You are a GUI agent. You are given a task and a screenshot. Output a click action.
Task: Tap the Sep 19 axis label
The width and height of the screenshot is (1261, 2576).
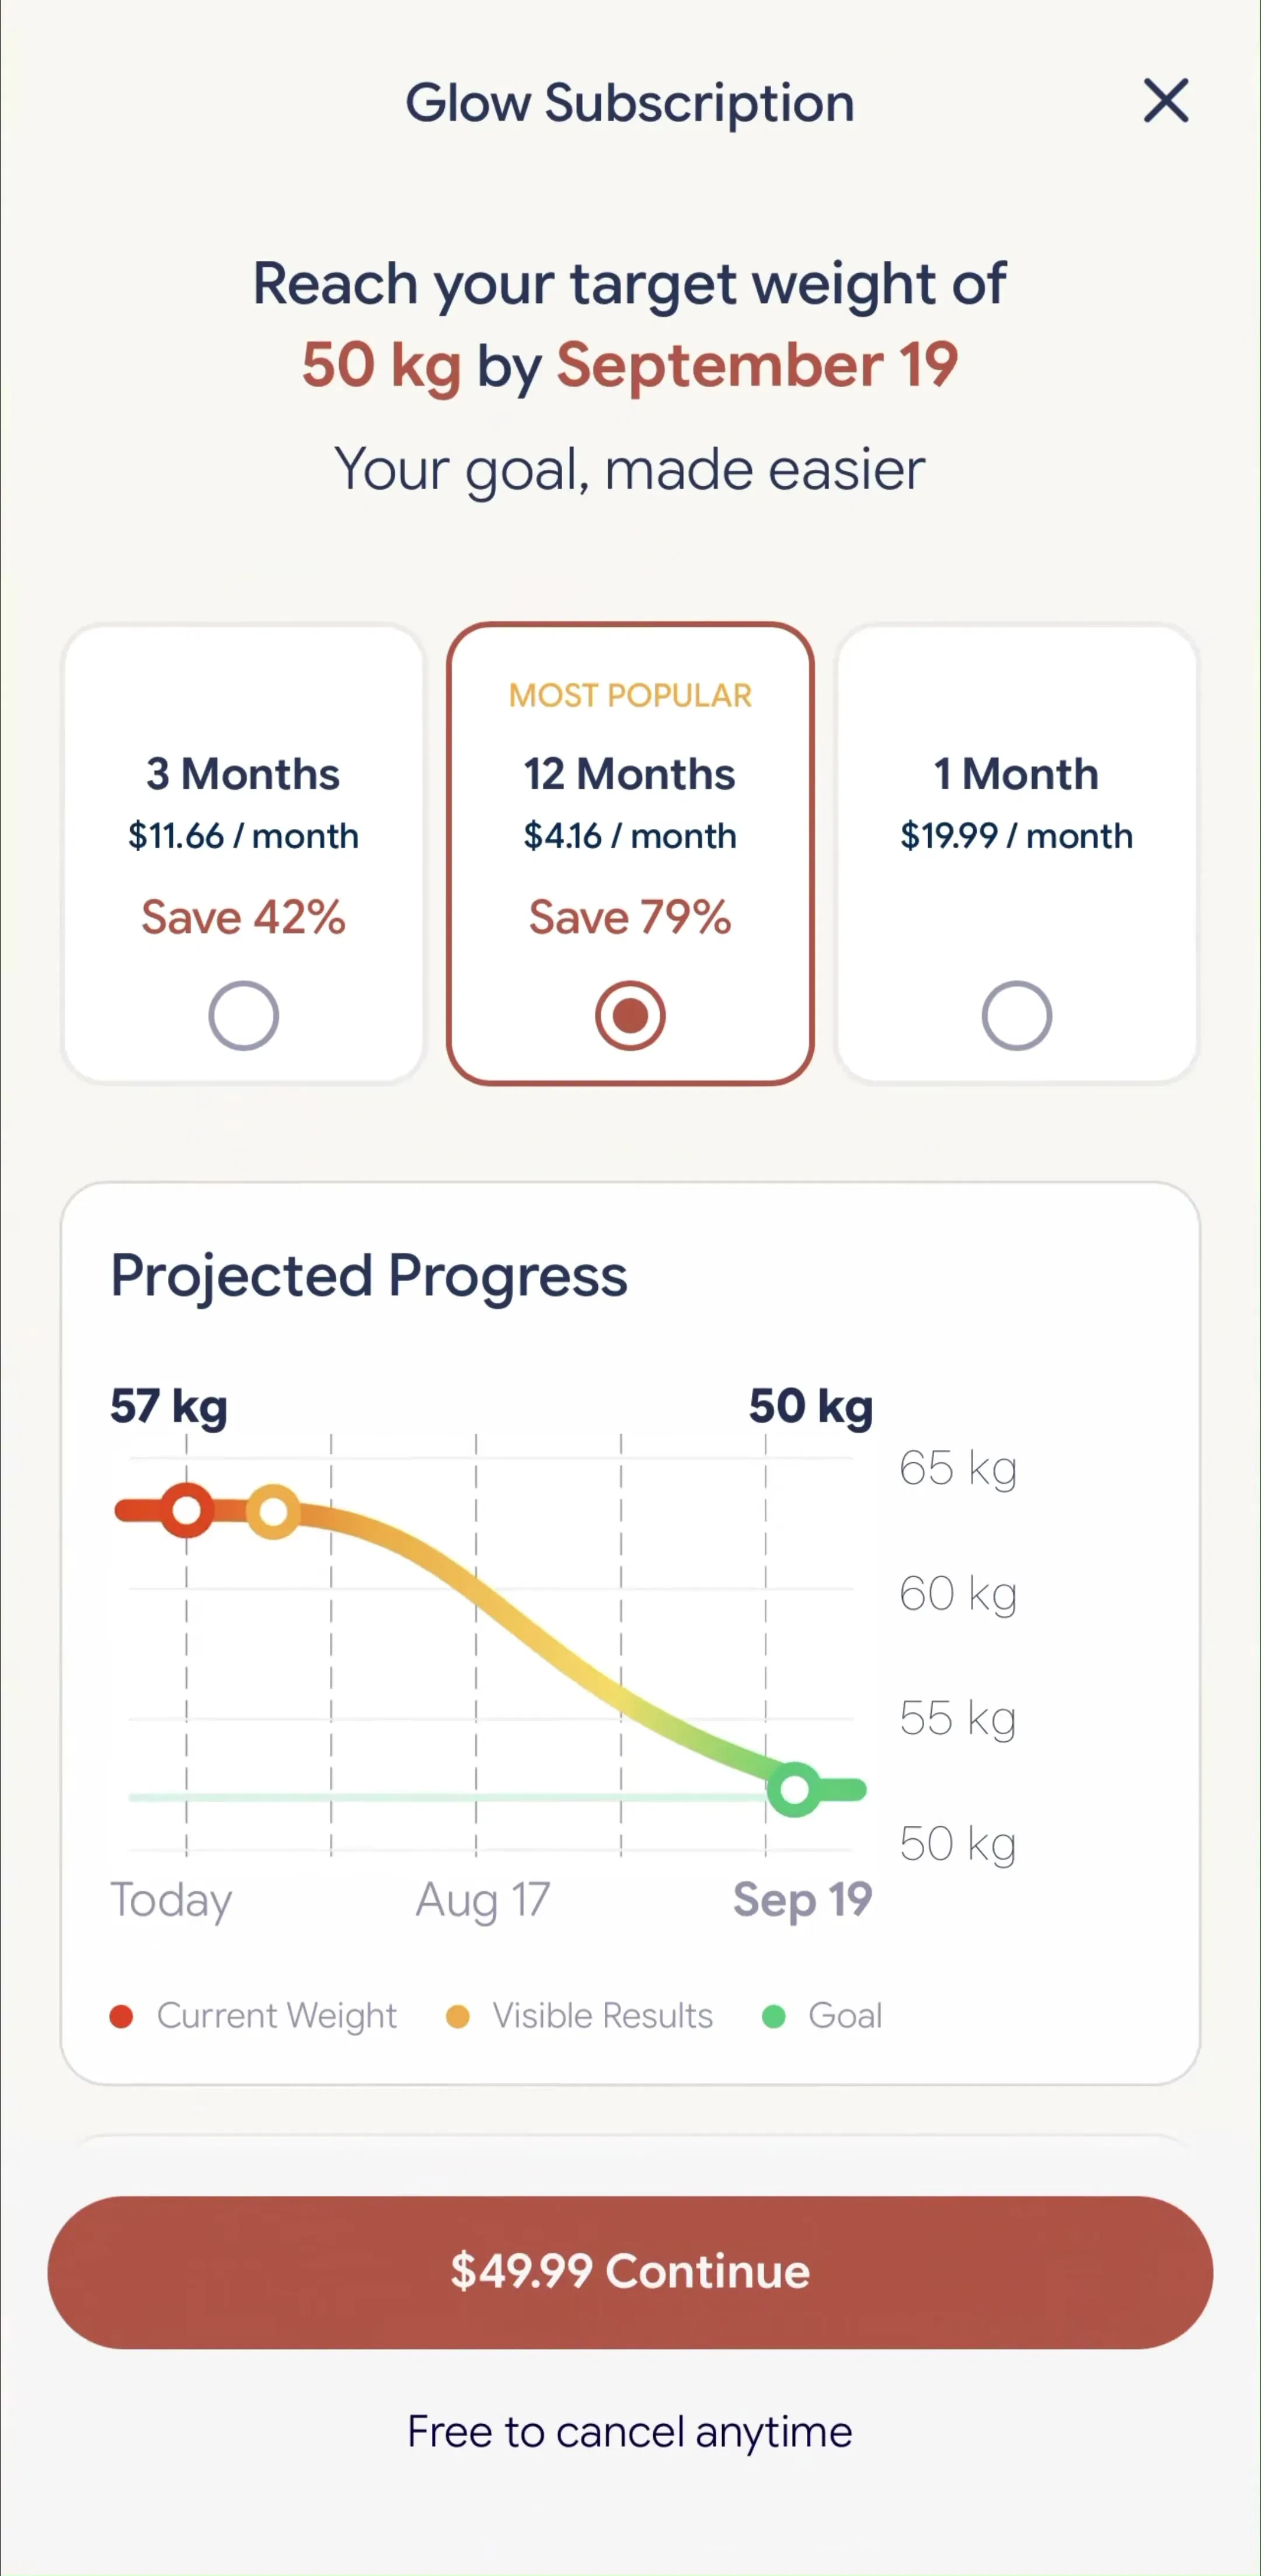click(802, 1900)
